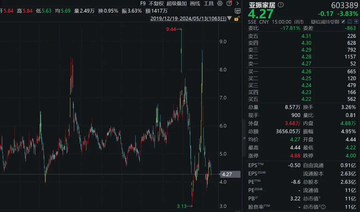Viewport: 360px width, 212px height.
Task: Click 委比 value -17.81%
Action: [x=290, y=28]
